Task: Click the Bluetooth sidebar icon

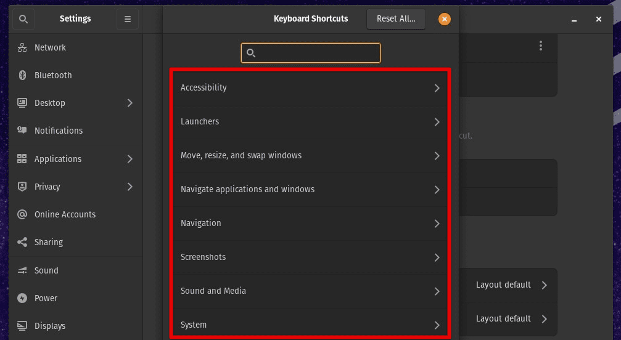Action: pyautogui.click(x=22, y=75)
